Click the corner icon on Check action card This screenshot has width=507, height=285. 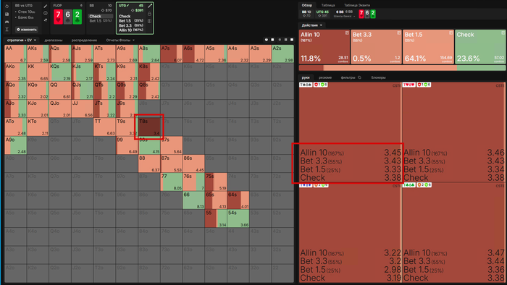tap(503, 33)
